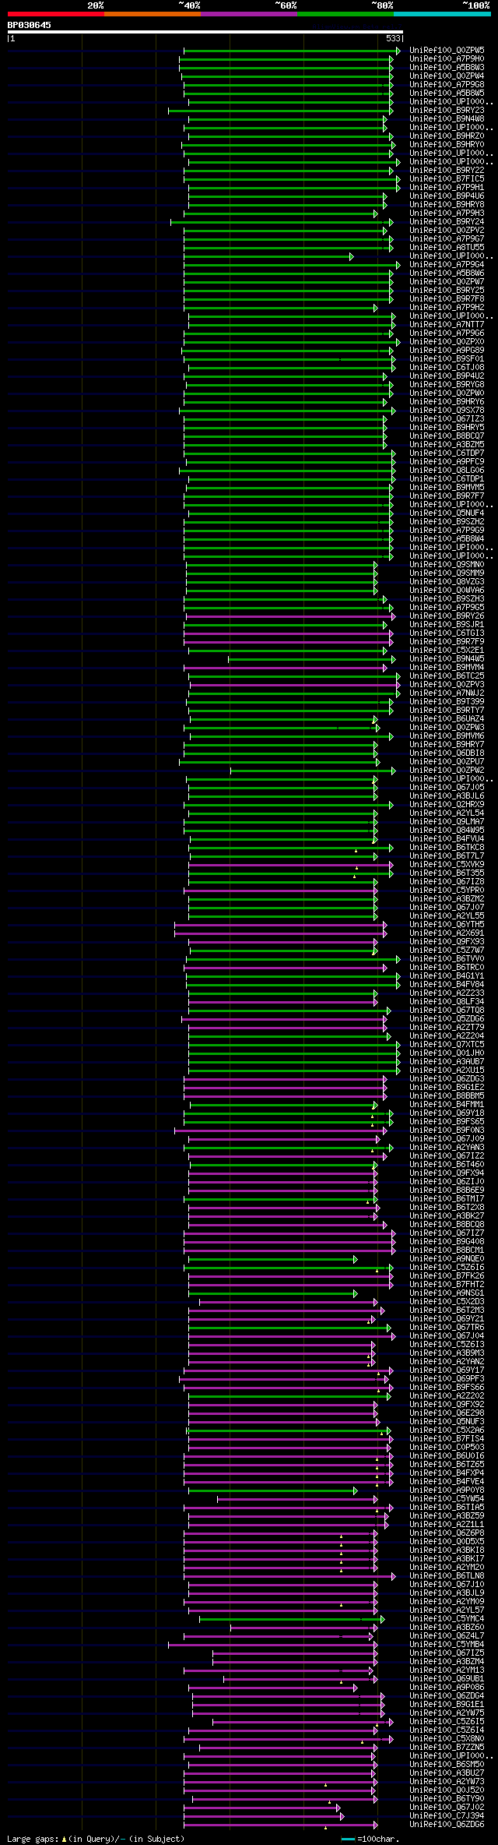
Task: Click the purple alignment bar for UniRef100_B9RY26
Action: pyautogui.click(x=290, y=616)
